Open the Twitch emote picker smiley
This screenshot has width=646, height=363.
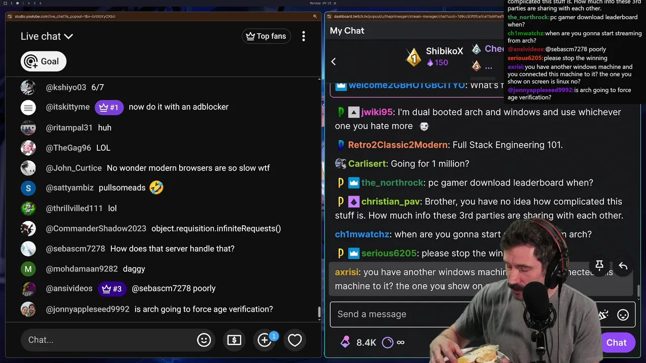[x=623, y=315]
